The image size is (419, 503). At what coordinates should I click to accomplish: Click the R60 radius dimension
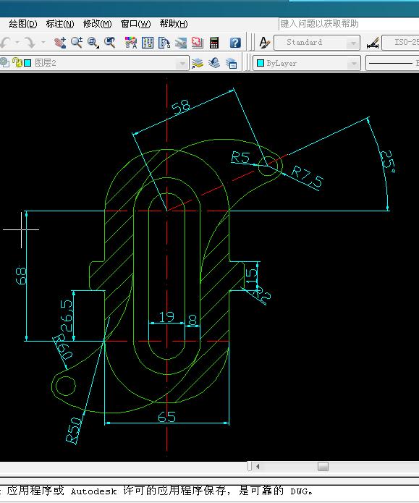click(62, 347)
